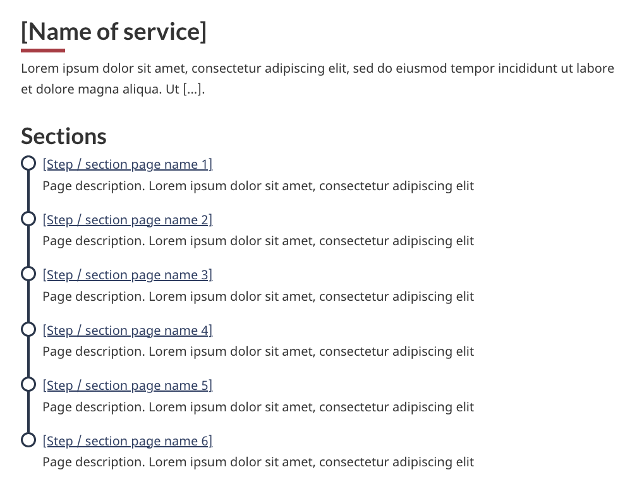
Task: Select the timeline circle for step 5
Action: (28, 385)
